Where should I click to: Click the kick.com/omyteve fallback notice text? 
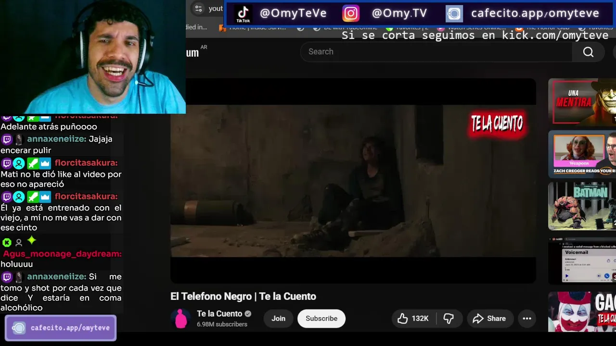(475, 36)
